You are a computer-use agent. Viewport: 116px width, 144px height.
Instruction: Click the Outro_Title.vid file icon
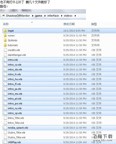click(x=6, y=137)
